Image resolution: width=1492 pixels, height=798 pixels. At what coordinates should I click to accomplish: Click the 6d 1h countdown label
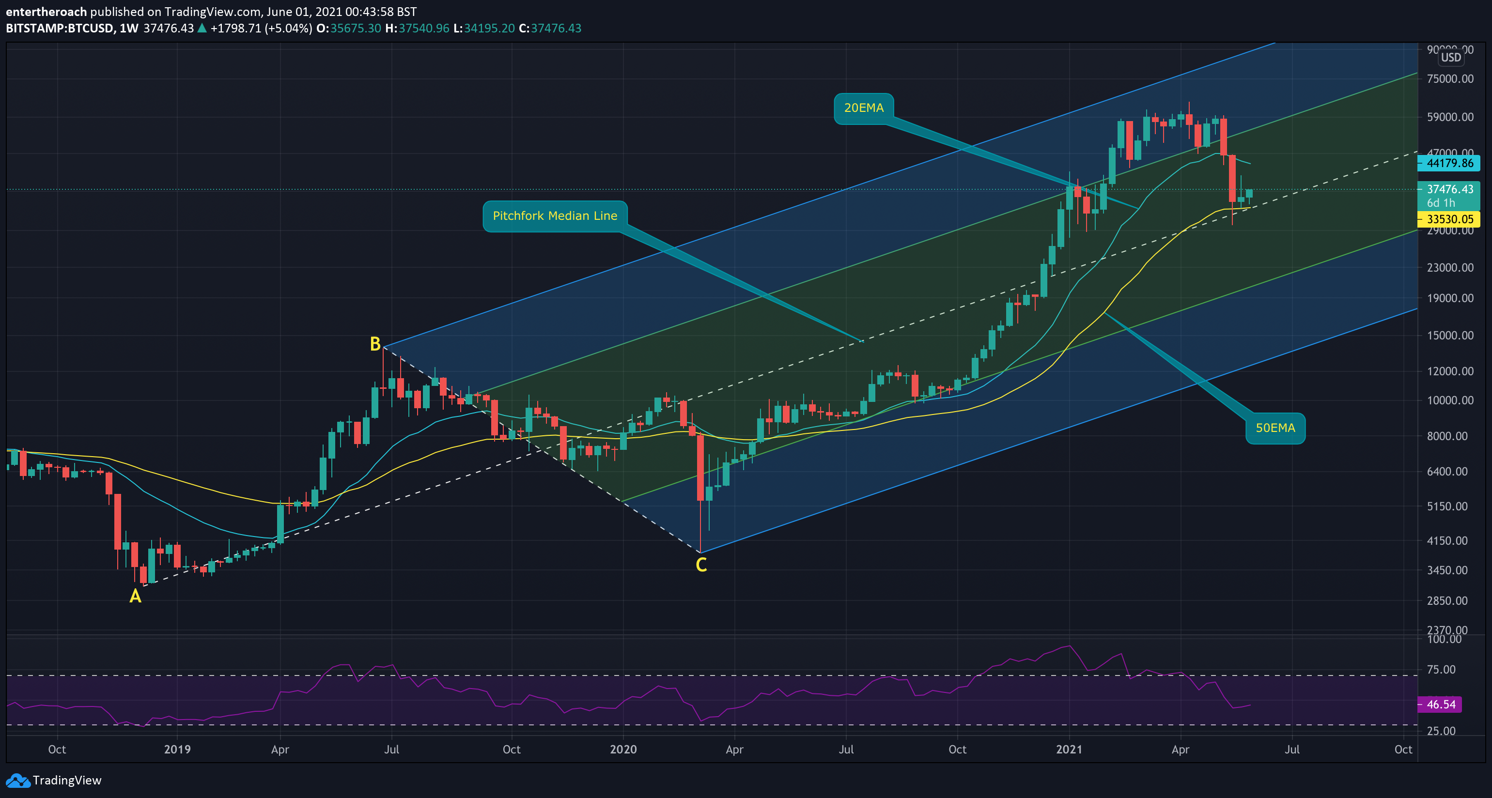(1441, 203)
